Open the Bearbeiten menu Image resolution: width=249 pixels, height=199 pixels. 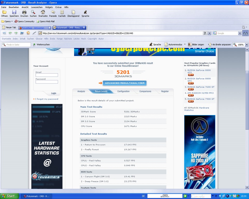pos(14,7)
